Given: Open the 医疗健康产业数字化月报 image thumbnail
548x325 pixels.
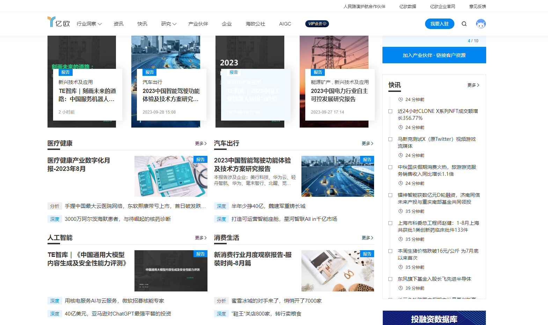Looking at the screenshot, I should (x=171, y=176).
